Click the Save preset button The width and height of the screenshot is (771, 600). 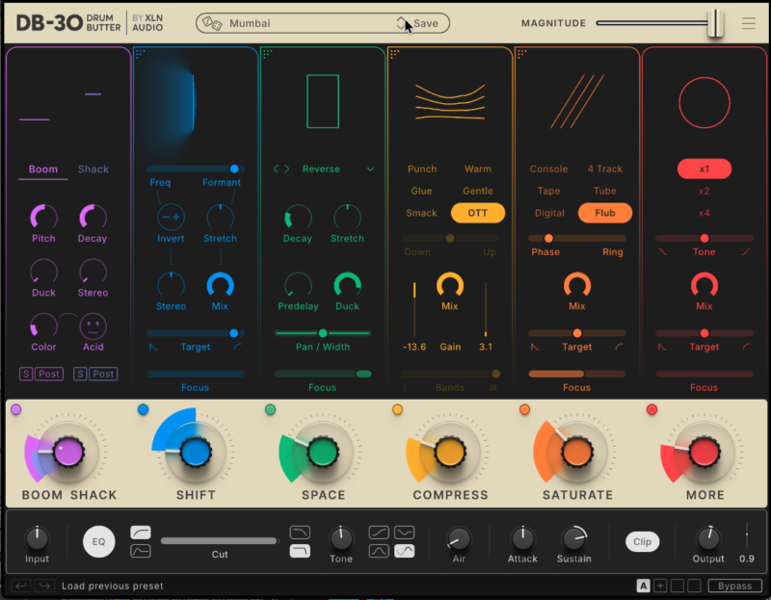click(425, 23)
